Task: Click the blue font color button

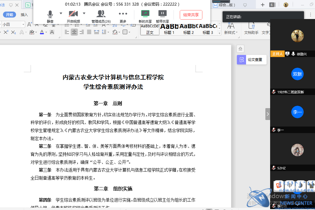Action: tap(42, 32)
